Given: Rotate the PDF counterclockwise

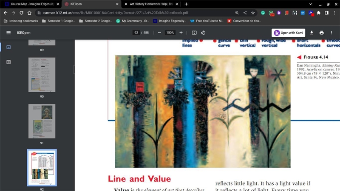Looking at the screenshot, I should point(203,33).
